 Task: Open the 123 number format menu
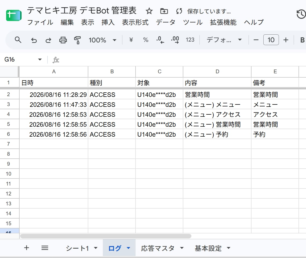coord(190,40)
